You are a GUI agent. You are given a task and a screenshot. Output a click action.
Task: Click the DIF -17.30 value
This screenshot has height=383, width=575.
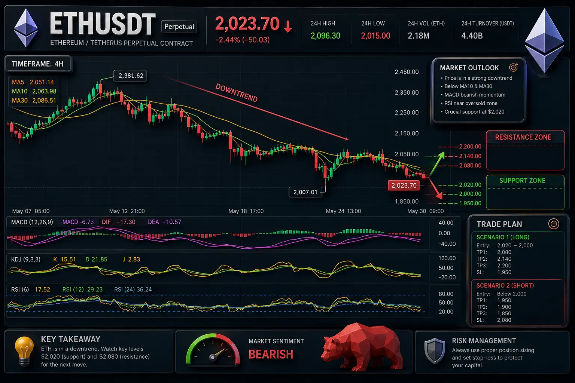119,222
